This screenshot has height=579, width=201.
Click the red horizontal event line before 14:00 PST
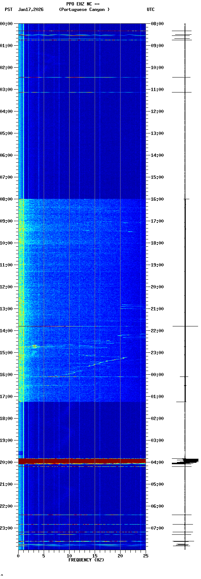pos(82,326)
